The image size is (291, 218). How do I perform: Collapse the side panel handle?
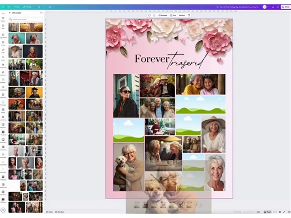(44, 112)
